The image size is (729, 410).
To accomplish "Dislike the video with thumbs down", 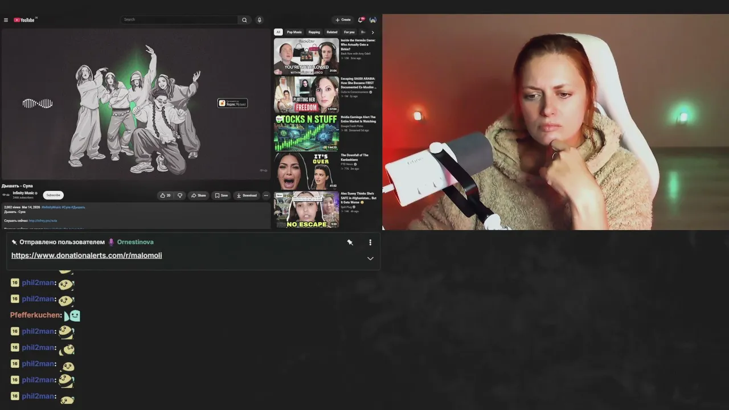I will click(180, 195).
